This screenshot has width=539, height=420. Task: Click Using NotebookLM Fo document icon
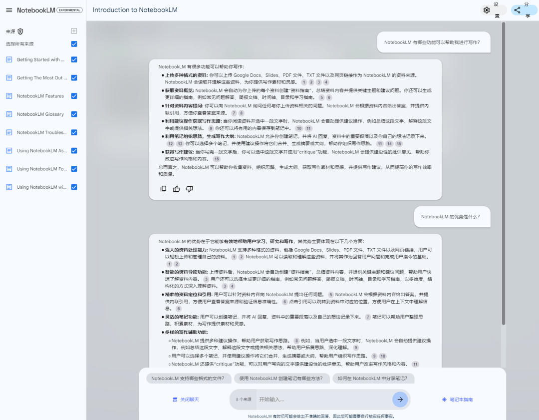pos(9,169)
